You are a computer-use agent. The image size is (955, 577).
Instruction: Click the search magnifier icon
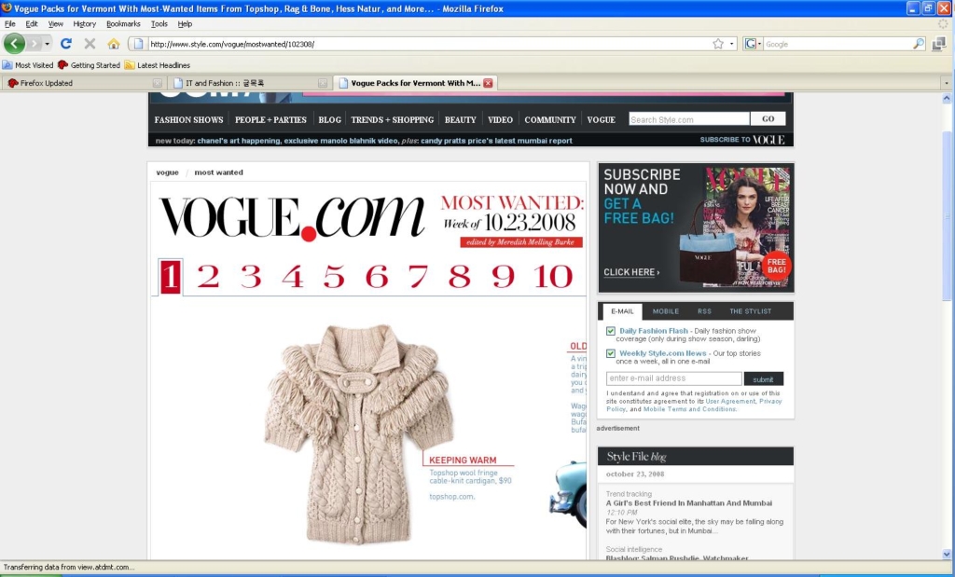pos(919,44)
